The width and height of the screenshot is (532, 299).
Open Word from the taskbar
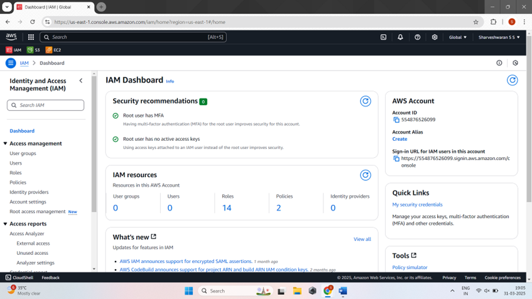pos(343,291)
